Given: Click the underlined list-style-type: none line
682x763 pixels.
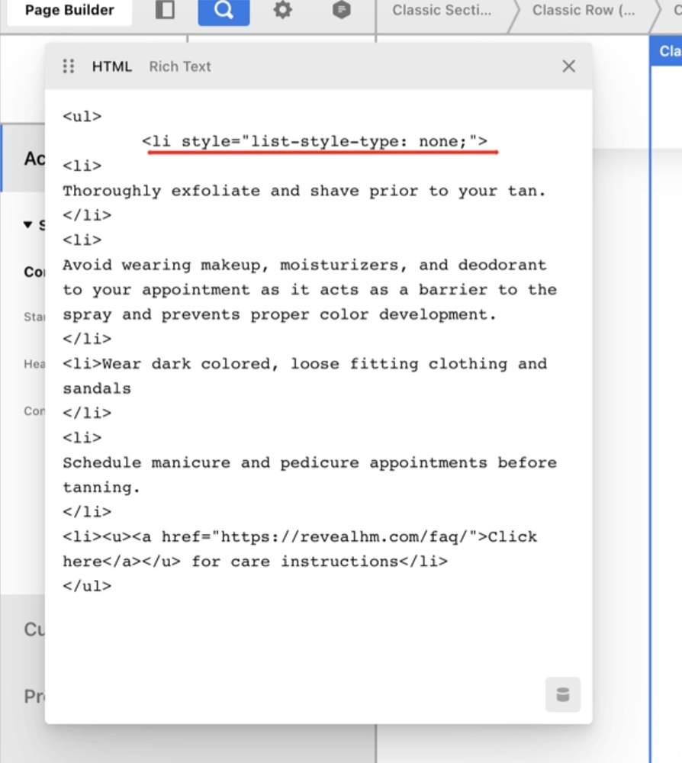Looking at the screenshot, I should 314,141.
